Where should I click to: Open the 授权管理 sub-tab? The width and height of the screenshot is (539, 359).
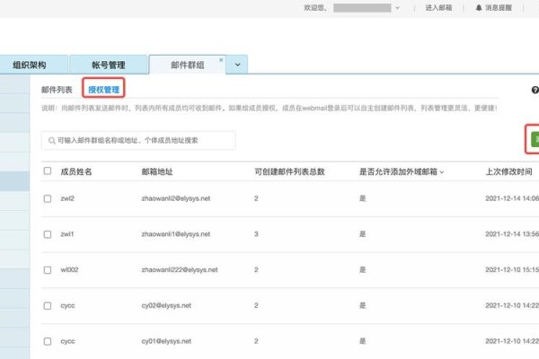[103, 90]
